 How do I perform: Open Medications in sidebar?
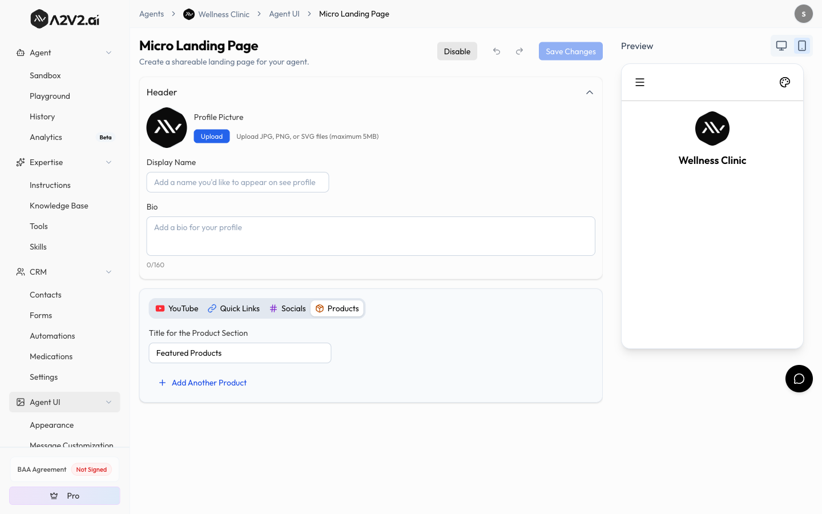51,356
